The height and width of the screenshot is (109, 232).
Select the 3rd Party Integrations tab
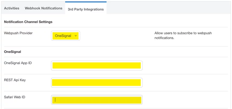[x=86, y=9]
